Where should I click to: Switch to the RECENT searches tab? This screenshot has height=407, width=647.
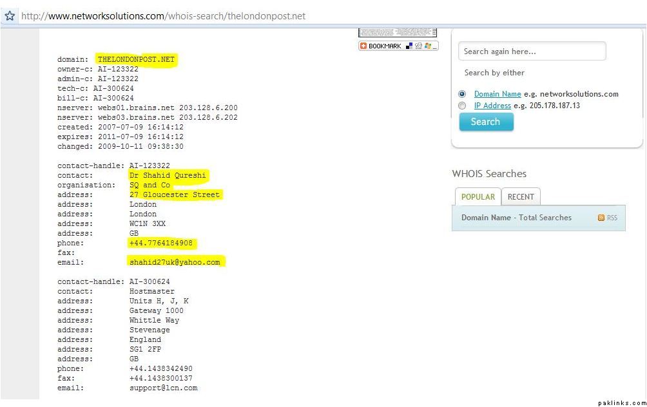(521, 197)
